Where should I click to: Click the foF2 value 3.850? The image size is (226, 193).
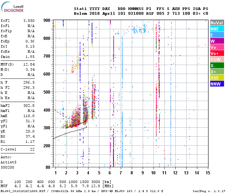tap(29, 21)
